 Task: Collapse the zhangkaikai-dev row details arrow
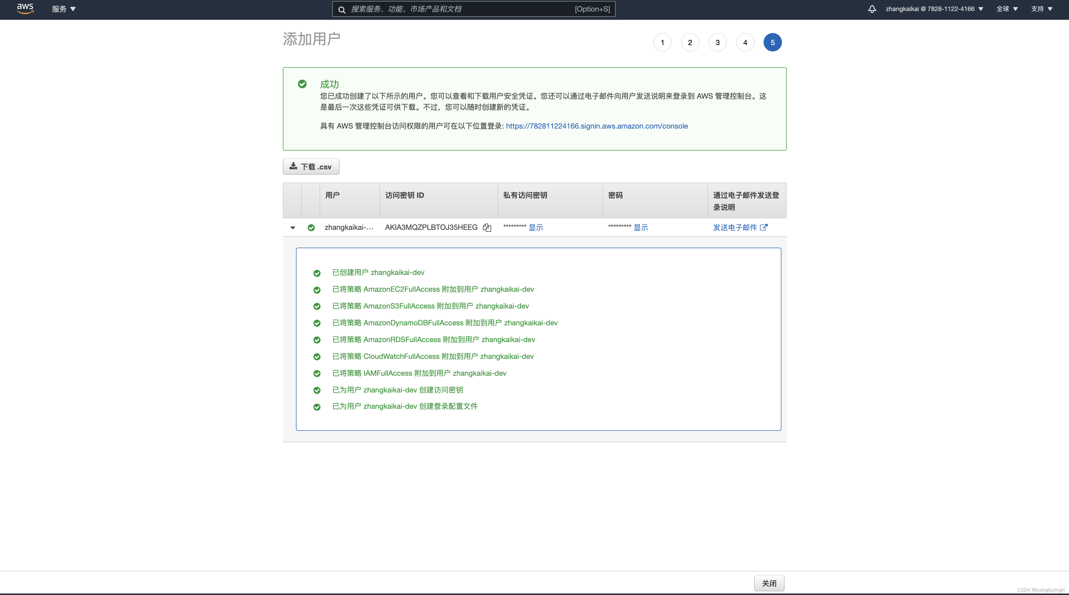click(x=293, y=227)
